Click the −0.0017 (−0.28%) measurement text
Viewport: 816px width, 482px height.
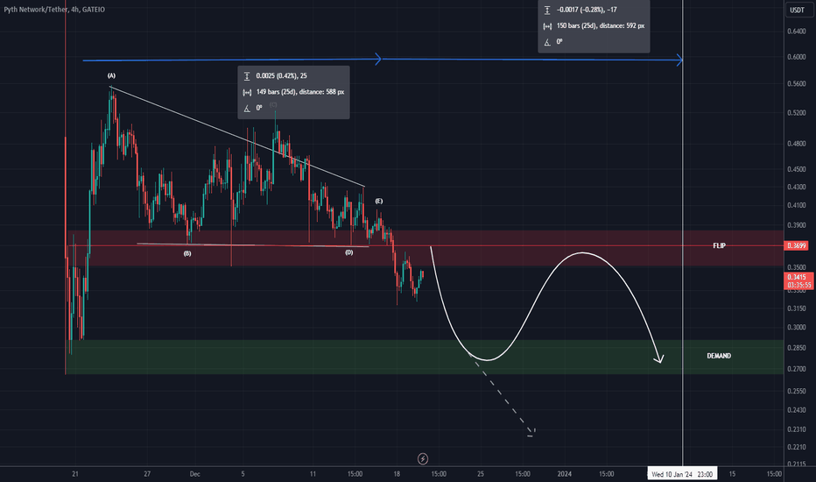(587, 10)
